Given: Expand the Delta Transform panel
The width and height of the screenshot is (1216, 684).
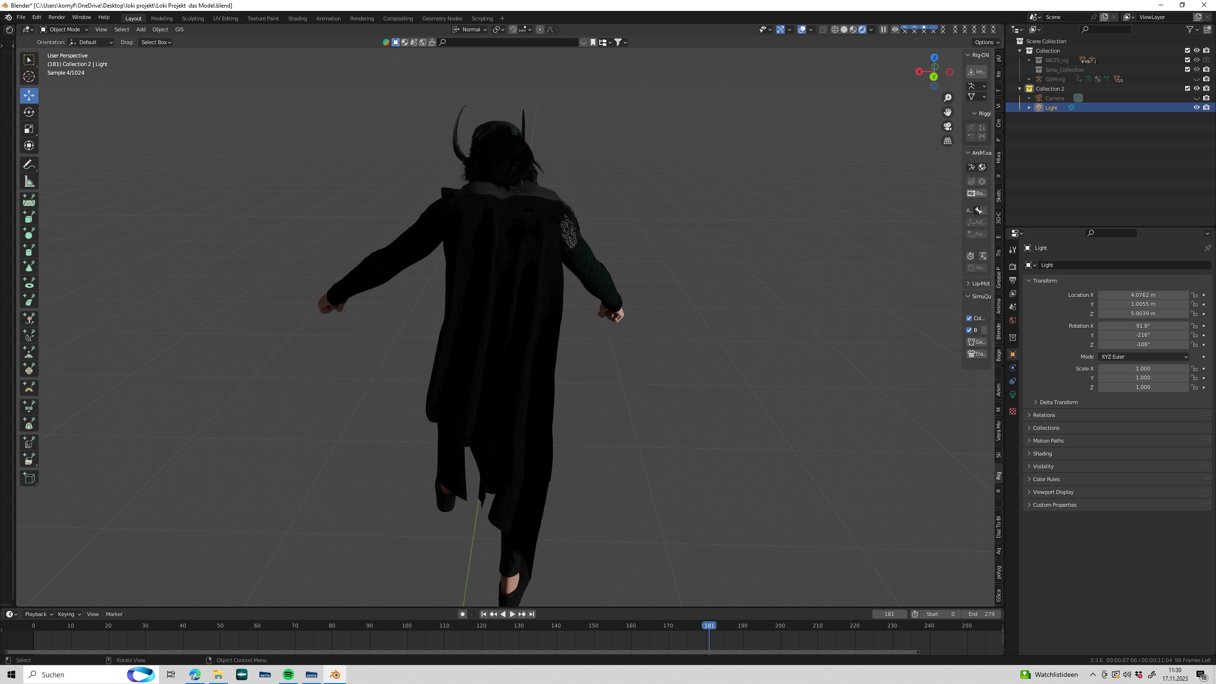Looking at the screenshot, I should click(x=1058, y=402).
